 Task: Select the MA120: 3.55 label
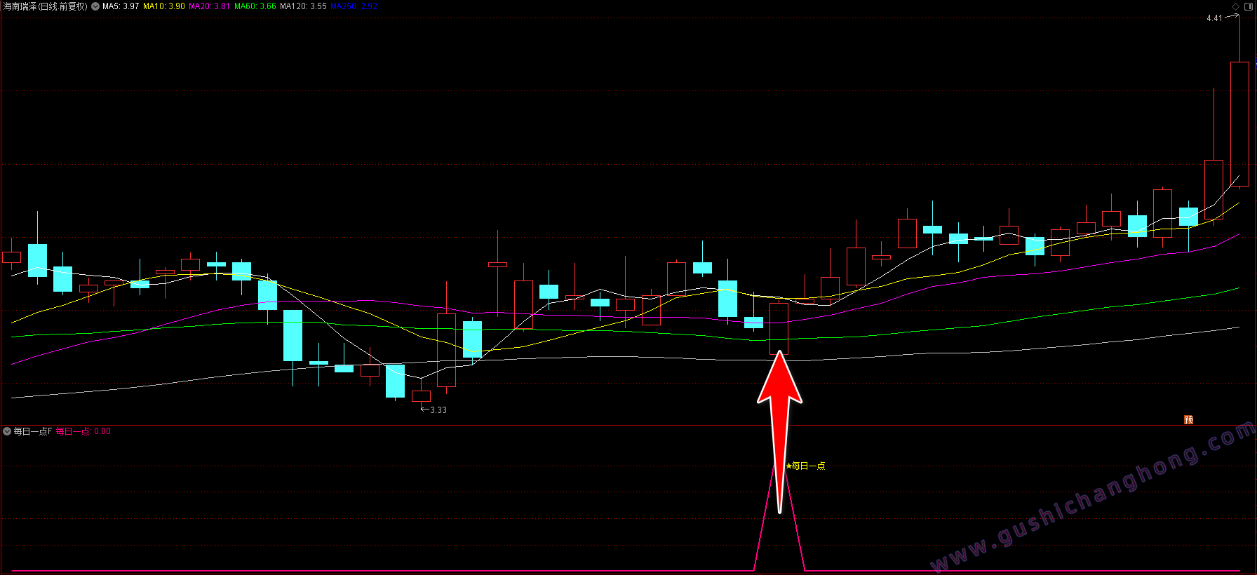303,6
